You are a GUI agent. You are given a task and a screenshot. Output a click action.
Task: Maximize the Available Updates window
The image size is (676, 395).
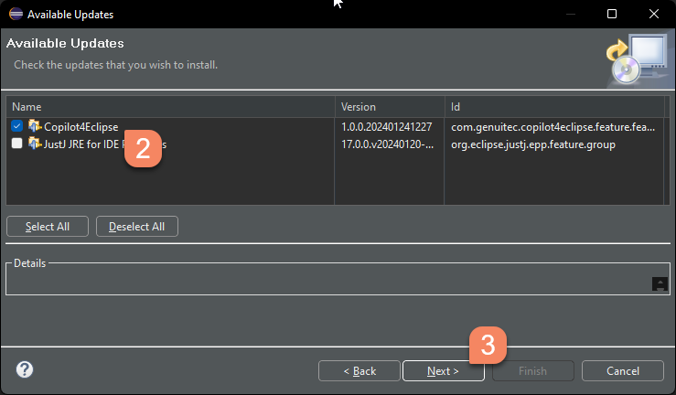tap(612, 14)
